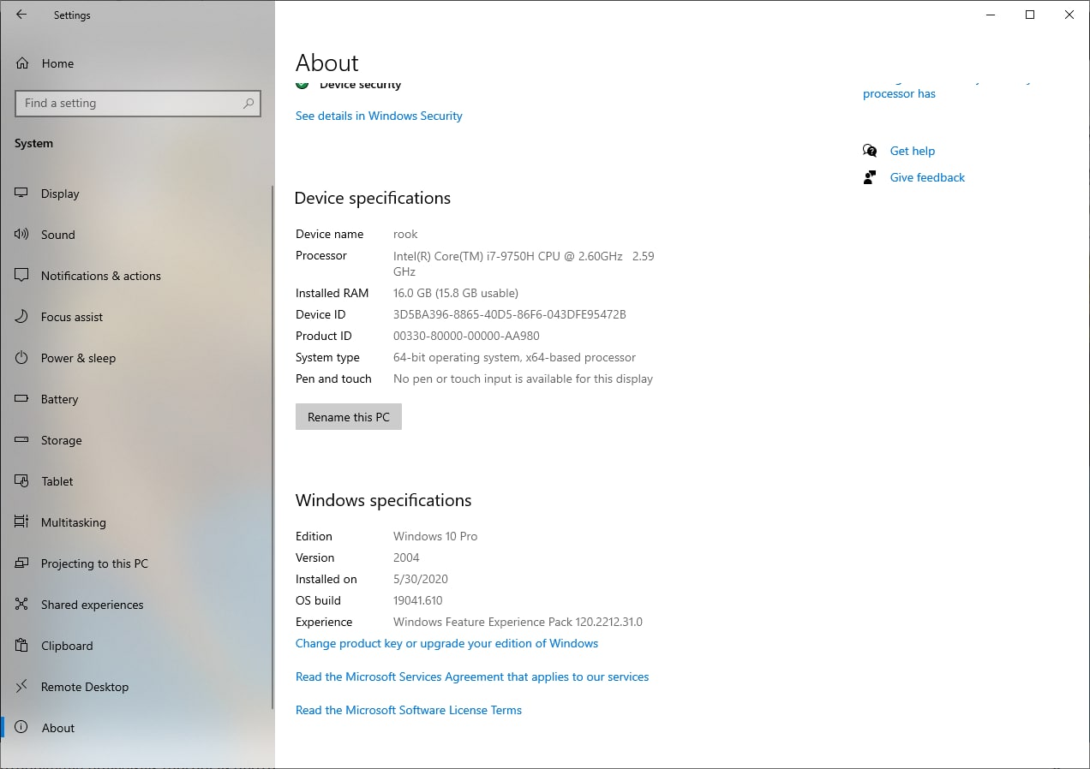
Task: Click the Windows Feature Experience Pack text
Action: [518, 622]
